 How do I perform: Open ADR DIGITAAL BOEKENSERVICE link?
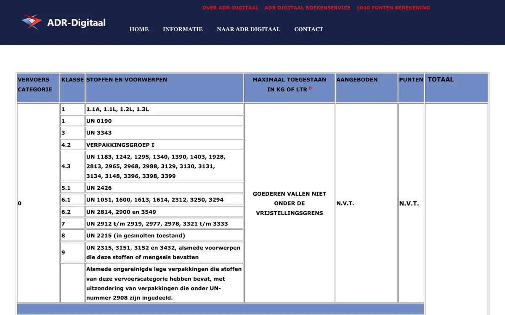coord(307,8)
